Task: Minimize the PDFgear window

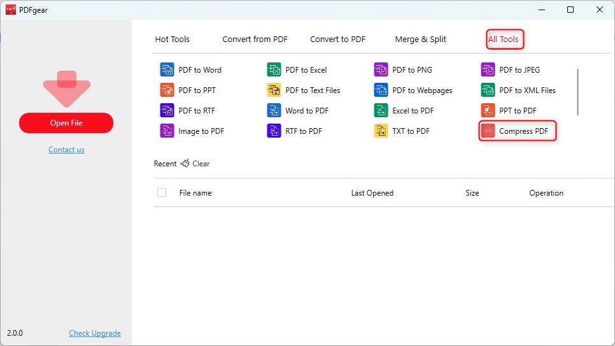Action: [542, 10]
